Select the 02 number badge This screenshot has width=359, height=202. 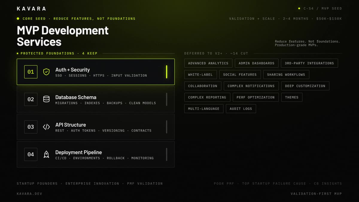tap(31, 99)
